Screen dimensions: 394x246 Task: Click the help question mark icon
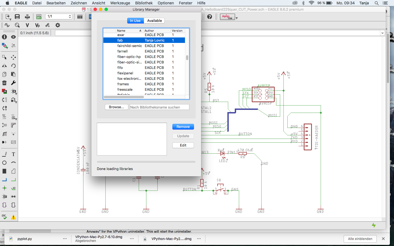[210, 17]
